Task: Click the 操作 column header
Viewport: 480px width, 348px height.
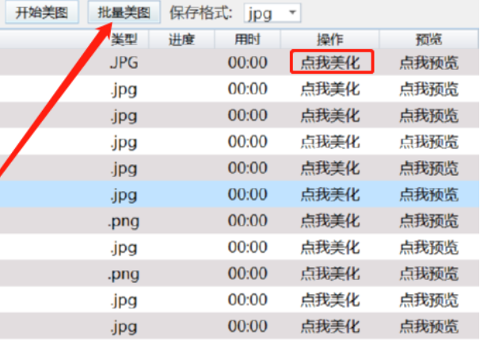Action: (330, 40)
